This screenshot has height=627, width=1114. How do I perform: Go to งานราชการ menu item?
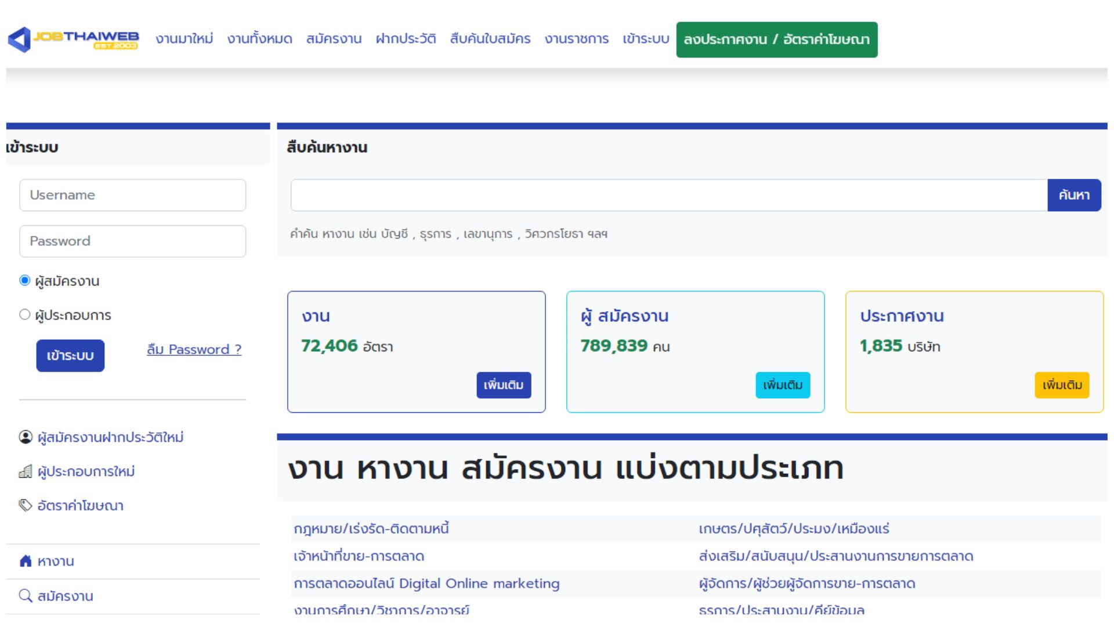(576, 39)
